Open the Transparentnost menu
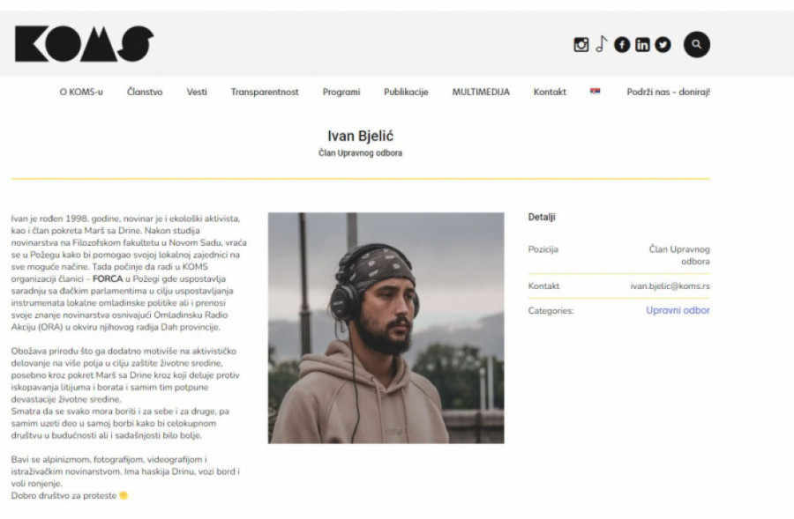 coord(265,92)
